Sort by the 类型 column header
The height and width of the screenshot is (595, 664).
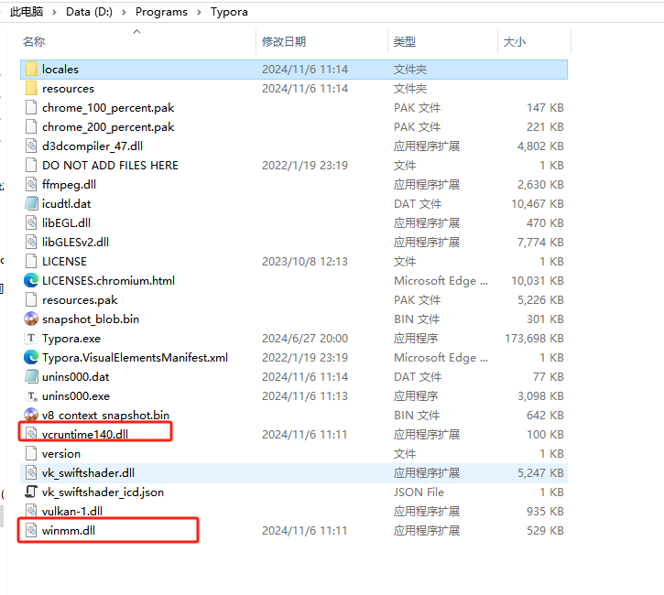(405, 42)
